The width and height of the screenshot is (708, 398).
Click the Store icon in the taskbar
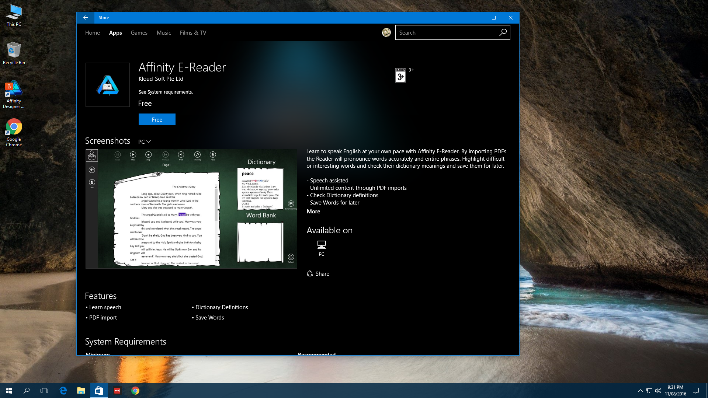pos(99,391)
